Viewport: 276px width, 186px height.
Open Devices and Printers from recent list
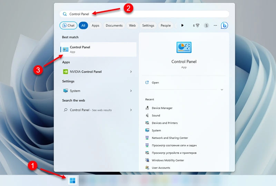coord(165,123)
